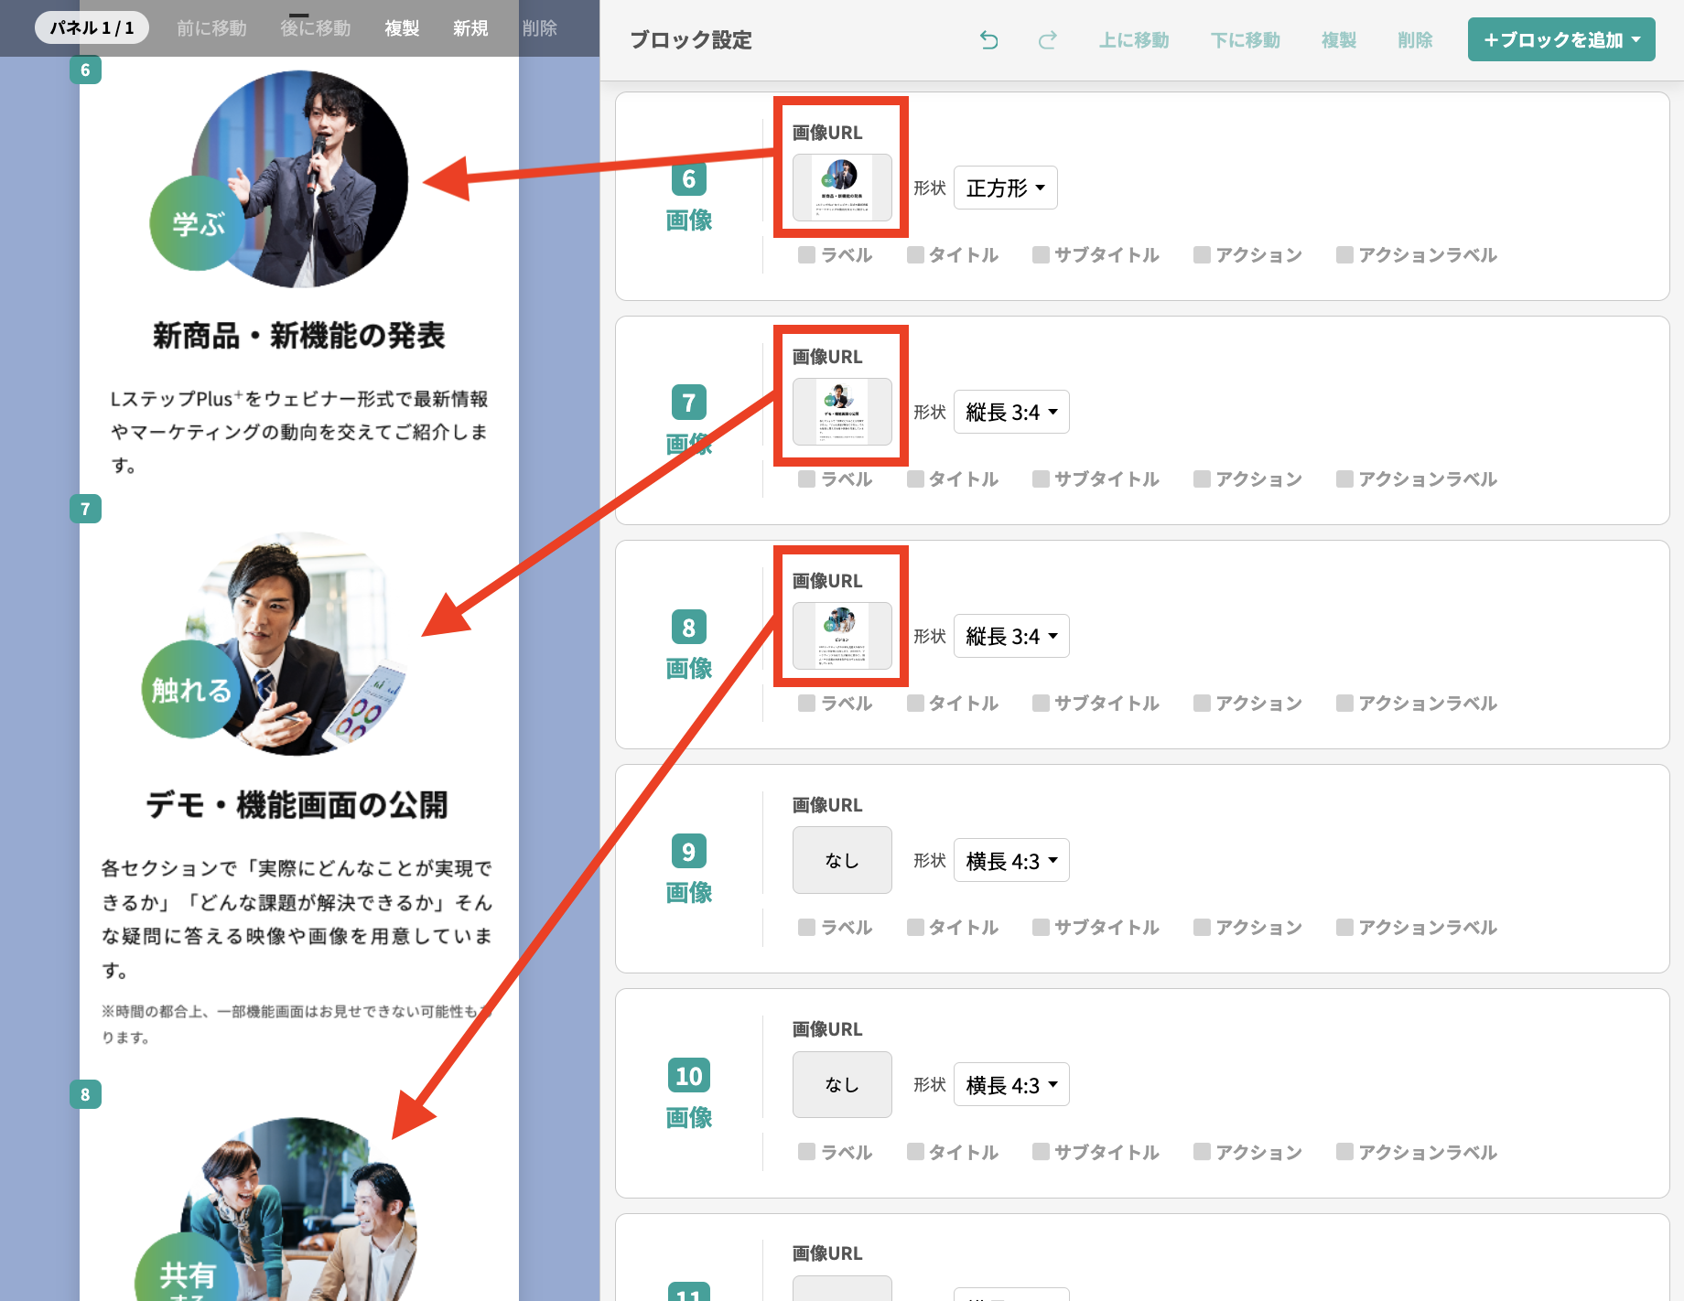Enable サブタイトル checkbox in block 6

coord(1041,254)
